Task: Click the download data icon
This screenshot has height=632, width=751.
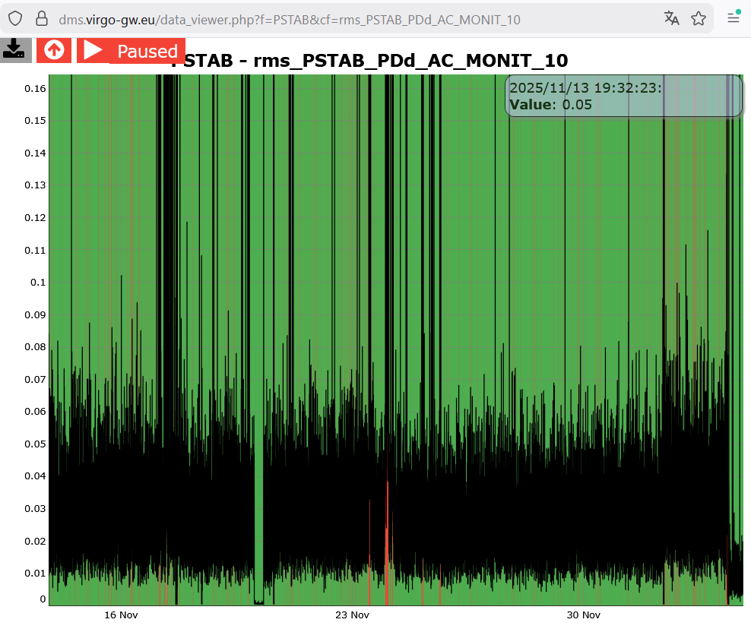Action: tap(14, 49)
